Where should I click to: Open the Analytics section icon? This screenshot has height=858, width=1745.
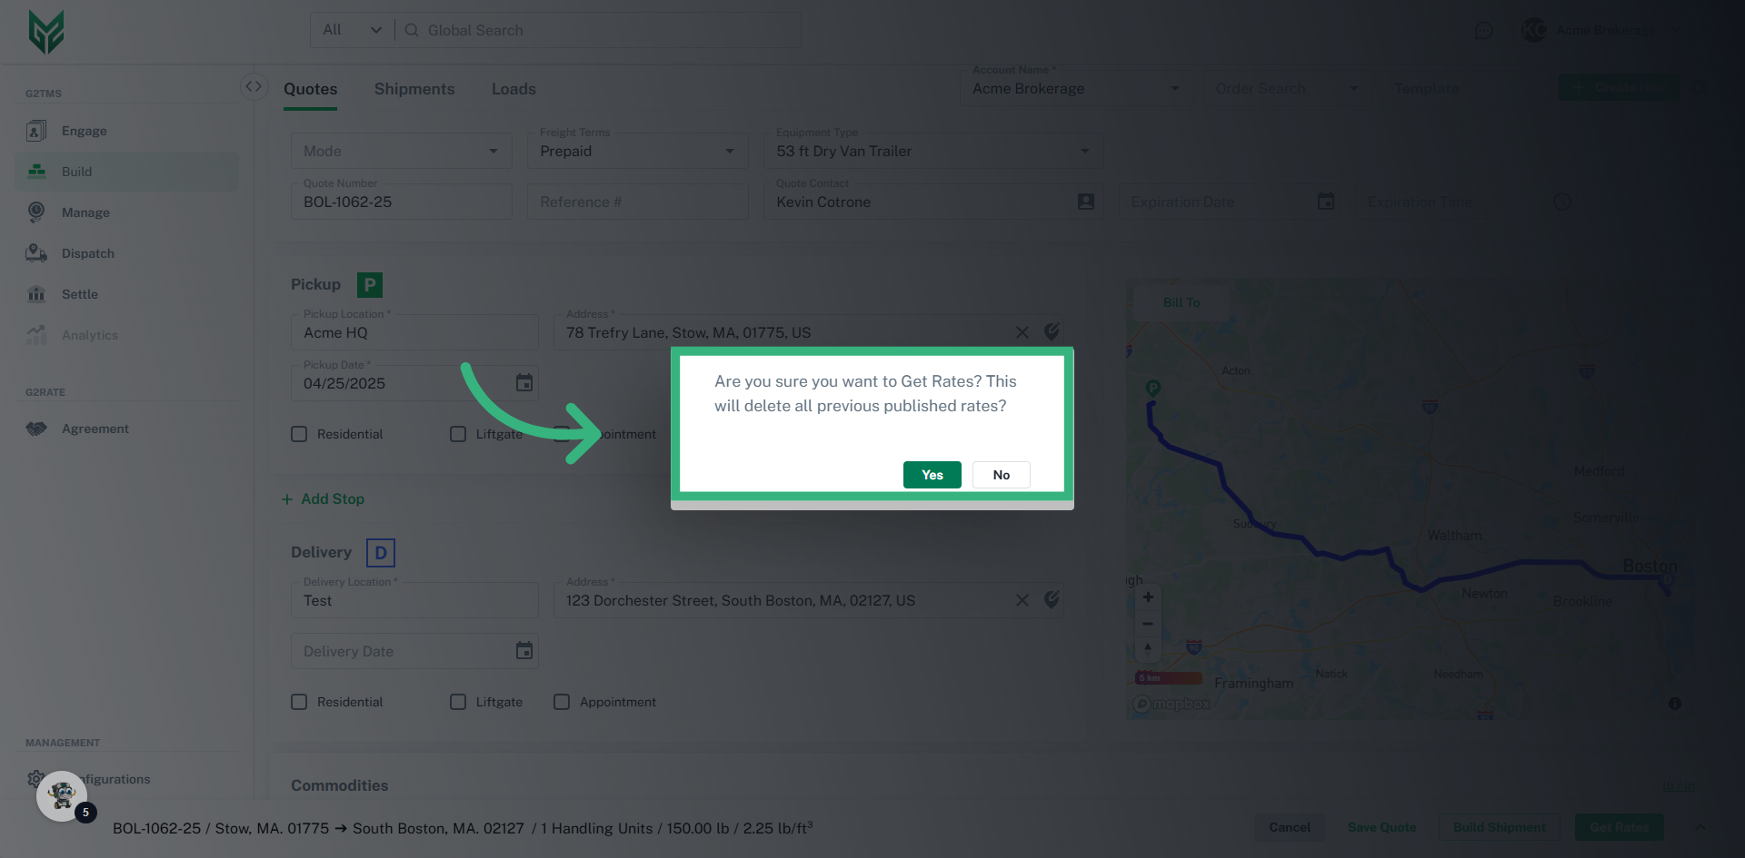36,335
